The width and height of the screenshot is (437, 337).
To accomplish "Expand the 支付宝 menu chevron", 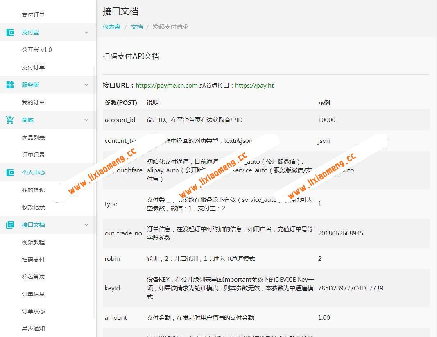I will [x=86, y=32].
